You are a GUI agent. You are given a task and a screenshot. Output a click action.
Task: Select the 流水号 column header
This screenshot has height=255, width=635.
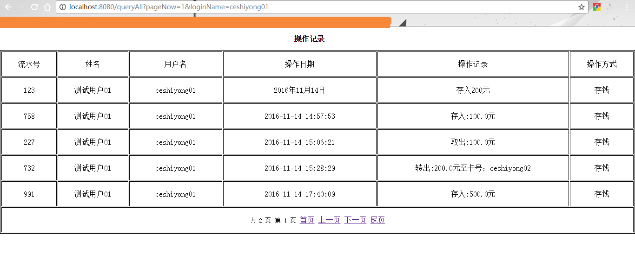tap(29, 64)
